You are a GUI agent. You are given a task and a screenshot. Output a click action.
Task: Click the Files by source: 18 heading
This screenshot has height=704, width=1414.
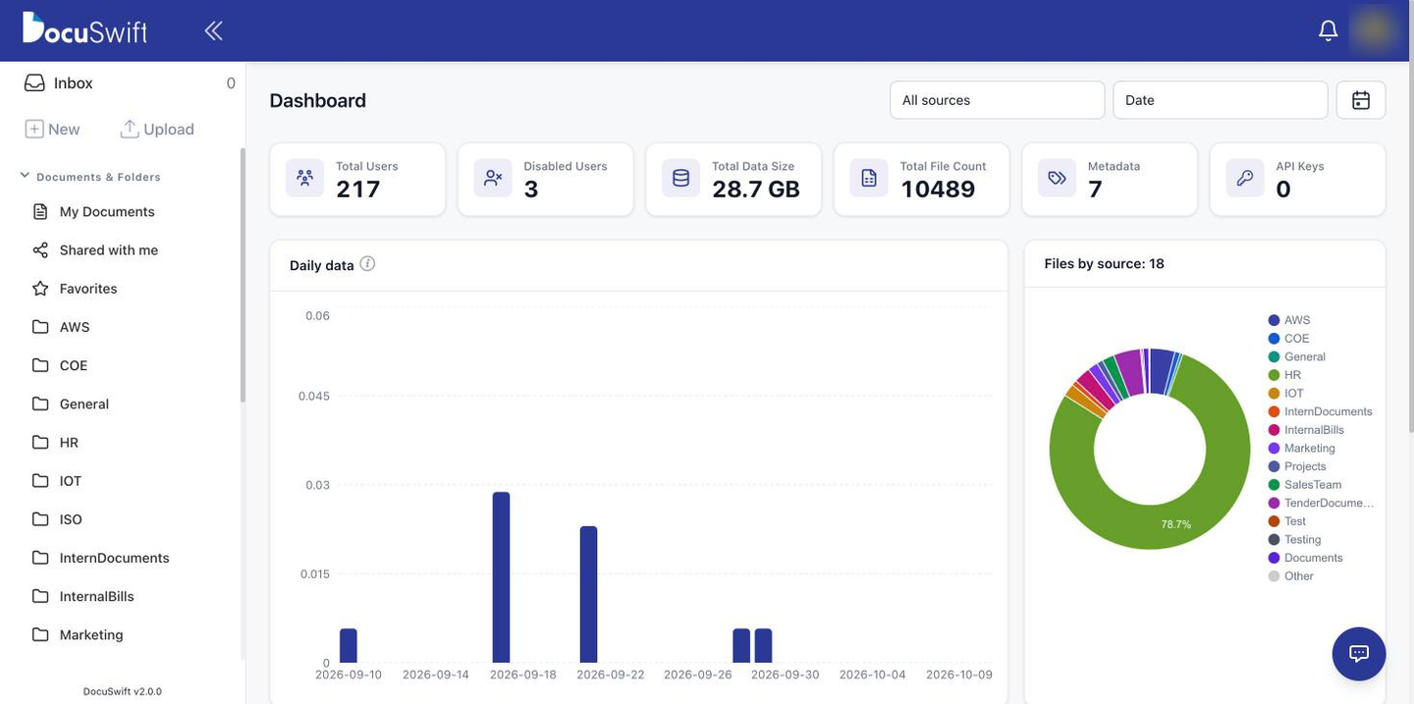pyautogui.click(x=1105, y=264)
